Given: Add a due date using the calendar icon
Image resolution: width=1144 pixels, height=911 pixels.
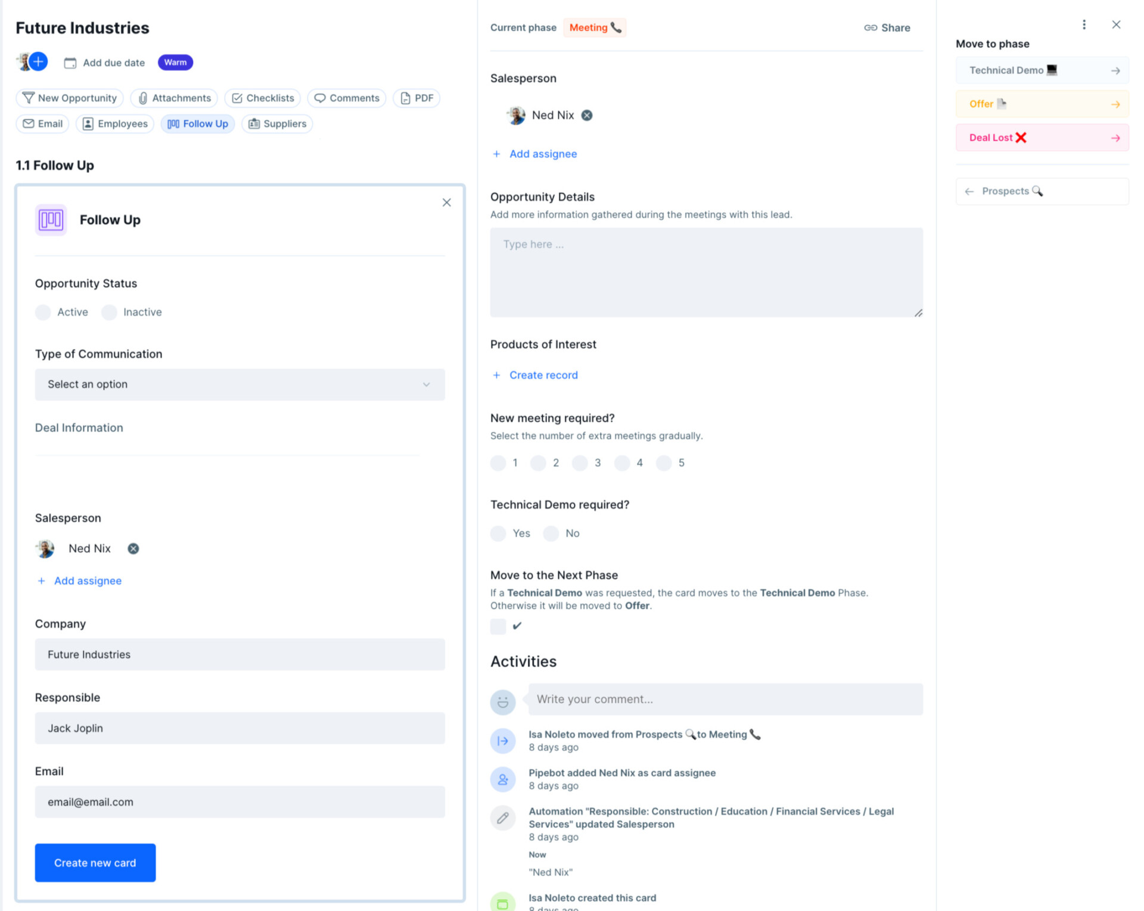Looking at the screenshot, I should pyautogui.click(x=71, y=62).
